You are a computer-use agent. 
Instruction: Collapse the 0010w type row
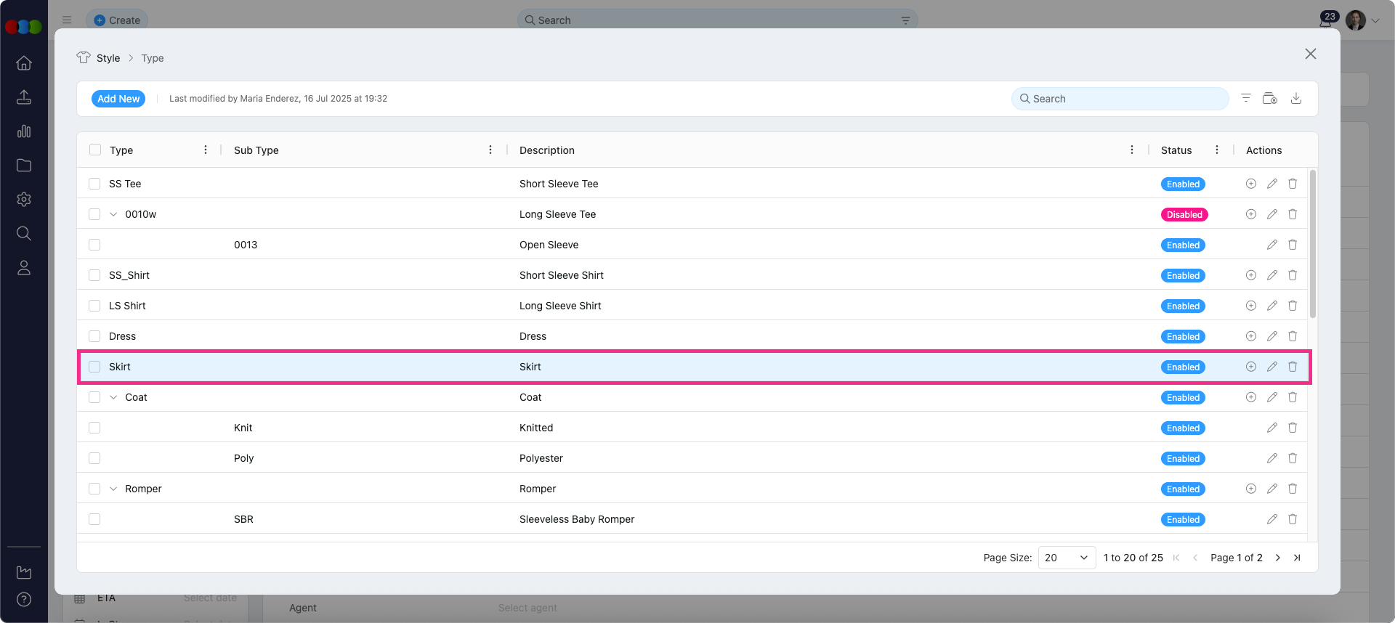[x=113, y=214]
